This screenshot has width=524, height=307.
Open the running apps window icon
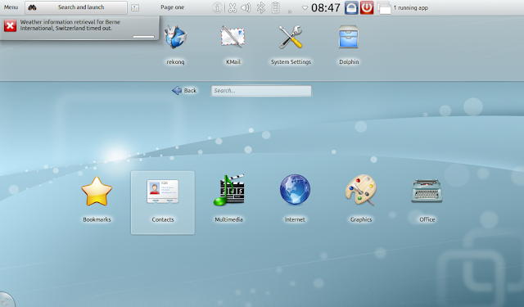(x=384, y=7)
